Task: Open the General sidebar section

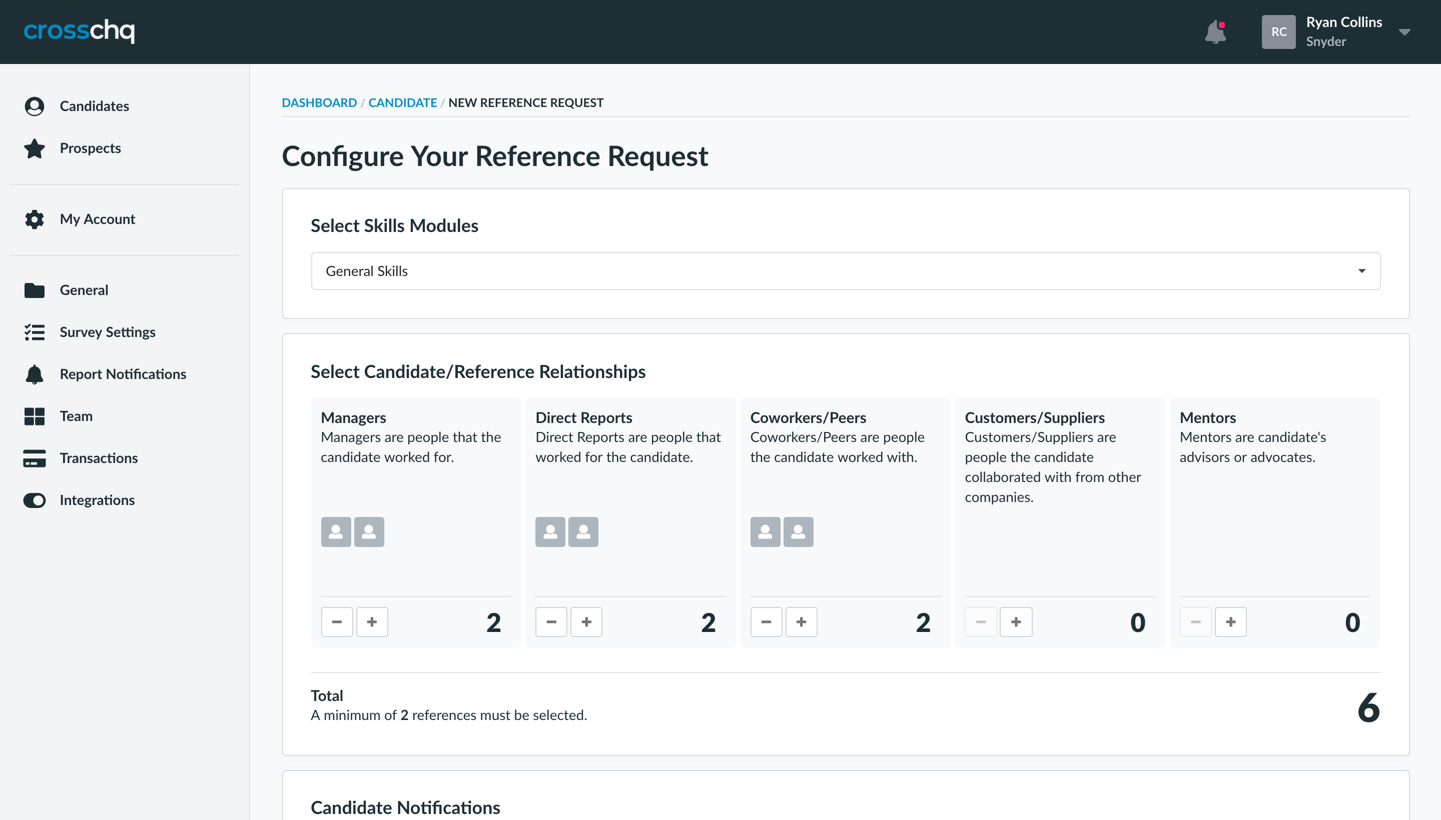Action: tap(84, 290)
